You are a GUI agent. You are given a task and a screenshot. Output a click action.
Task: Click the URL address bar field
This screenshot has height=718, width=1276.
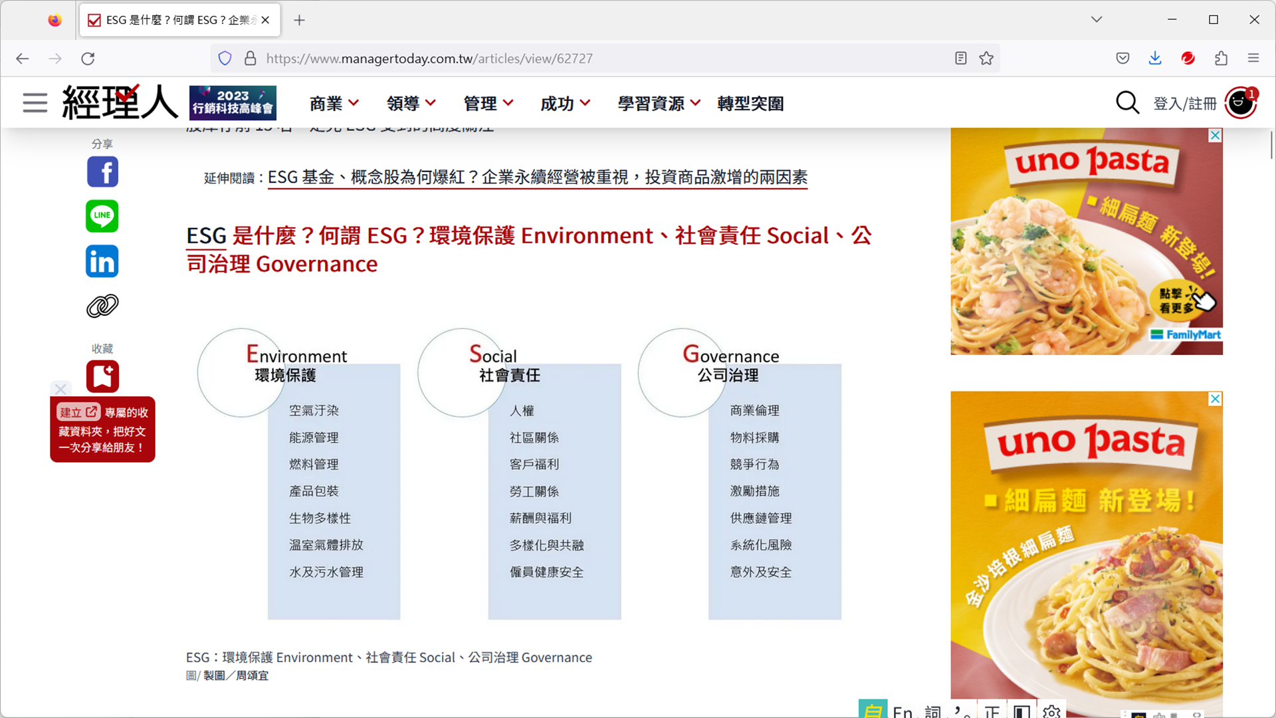click(605, 59)
